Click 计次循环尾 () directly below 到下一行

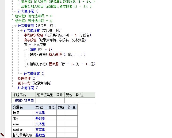pos(28,88)
